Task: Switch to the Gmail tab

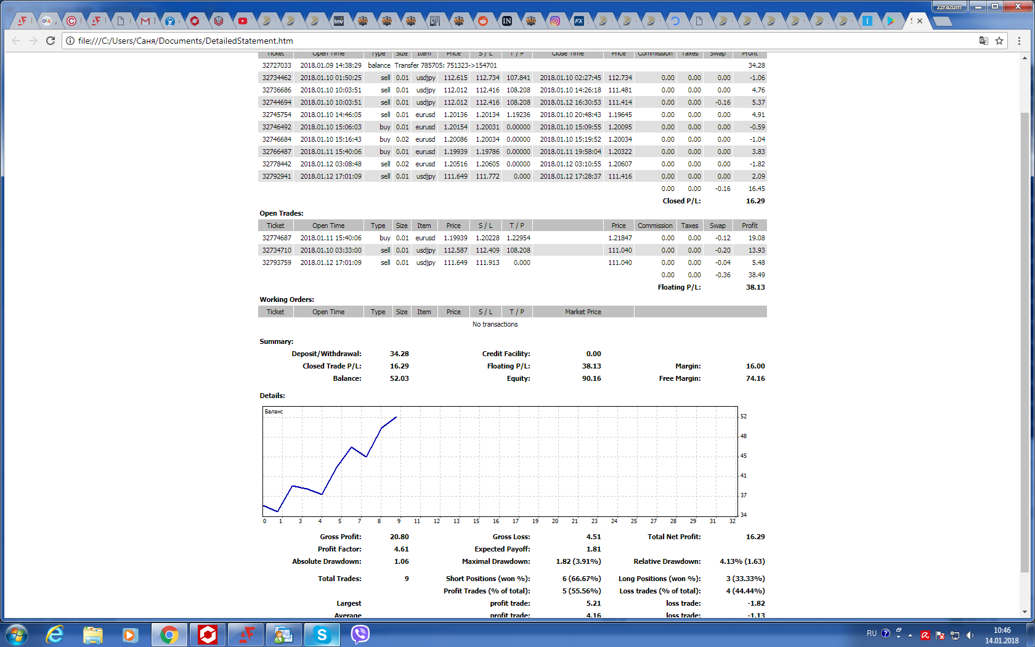Action: 145,21
